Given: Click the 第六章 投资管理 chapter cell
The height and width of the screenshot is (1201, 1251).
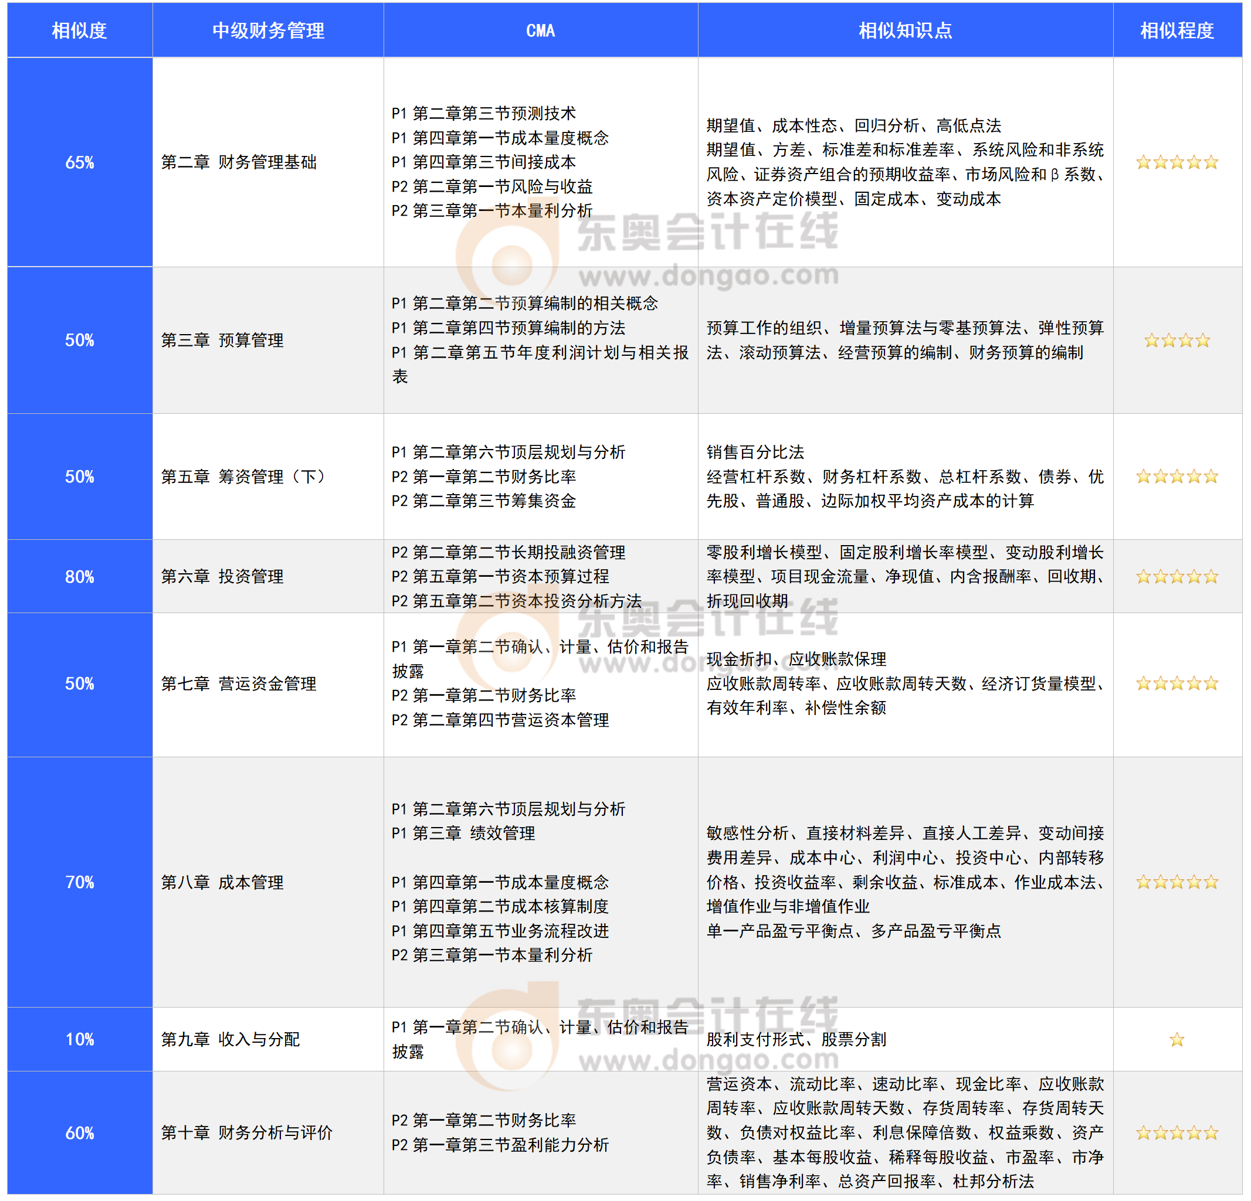Looking at the screenshot, I should (222, 577).
